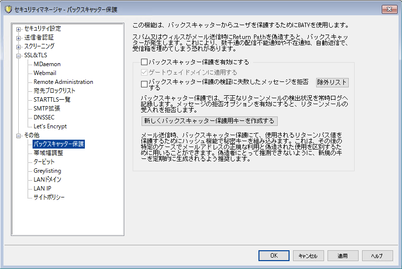
Task: Open Let's Encrypt page
Action: coord(50,126)
